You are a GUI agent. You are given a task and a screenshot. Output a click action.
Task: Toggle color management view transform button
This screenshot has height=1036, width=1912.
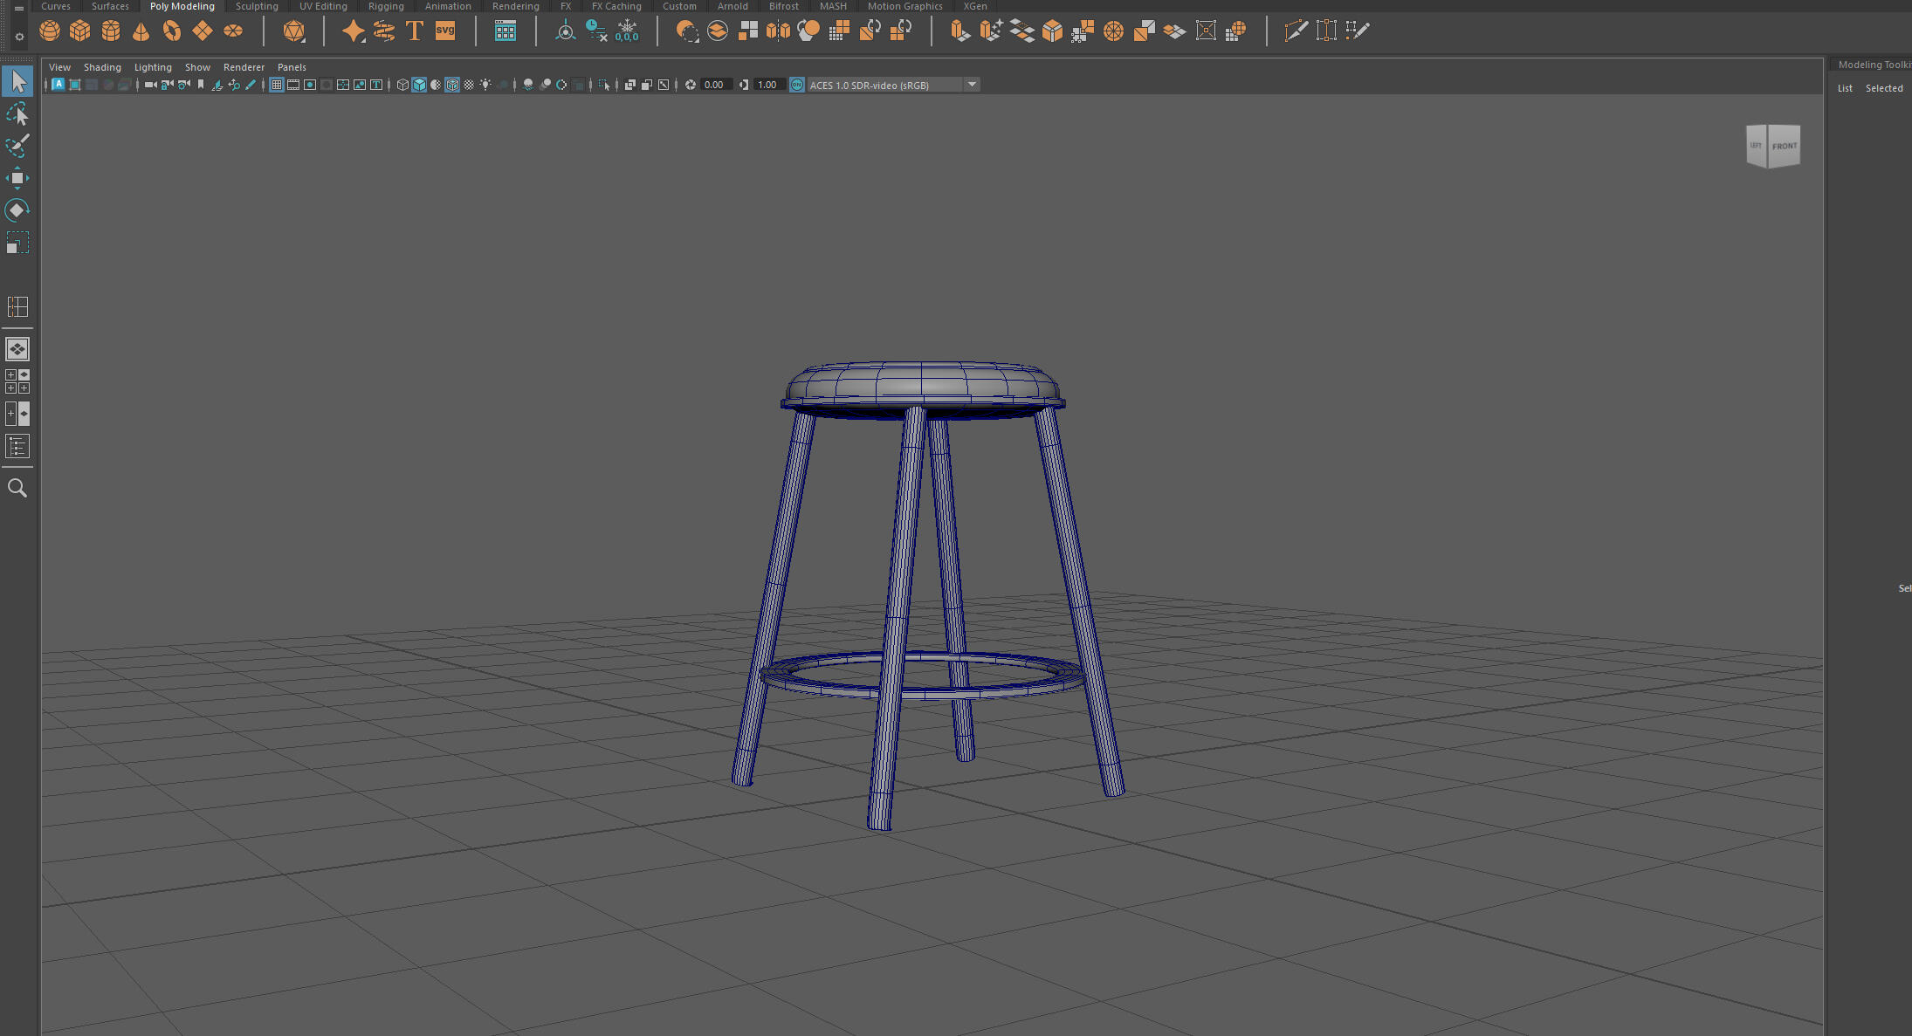(x=797, y=85)
